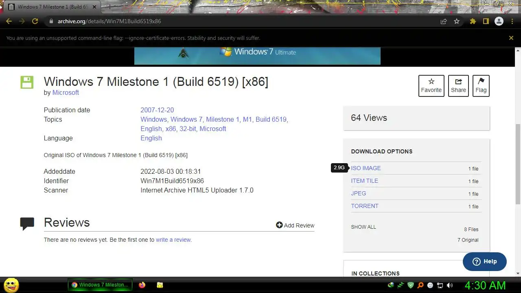Click the Win7M1Build6519x86 identifier text

(x=172, y=181)
